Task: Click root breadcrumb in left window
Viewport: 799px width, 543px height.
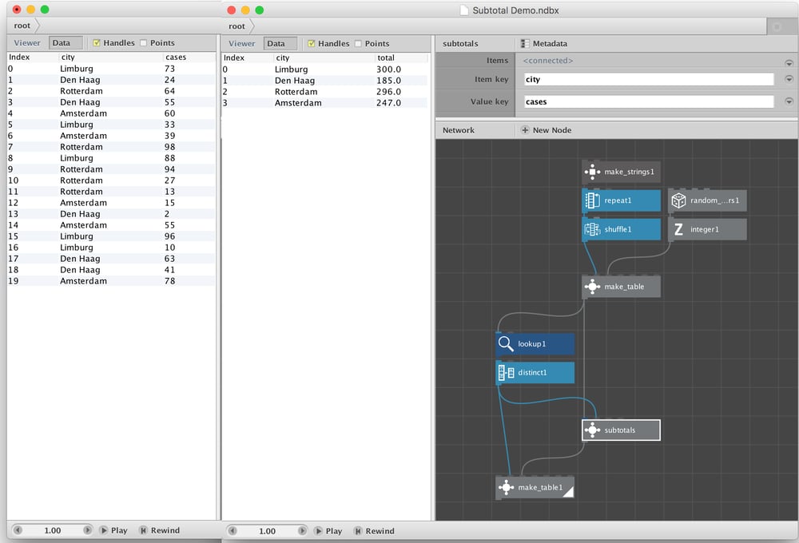Action: 22,26
